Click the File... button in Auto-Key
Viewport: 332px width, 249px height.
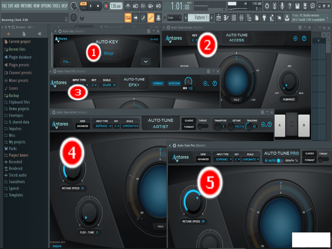pos(67,62)
